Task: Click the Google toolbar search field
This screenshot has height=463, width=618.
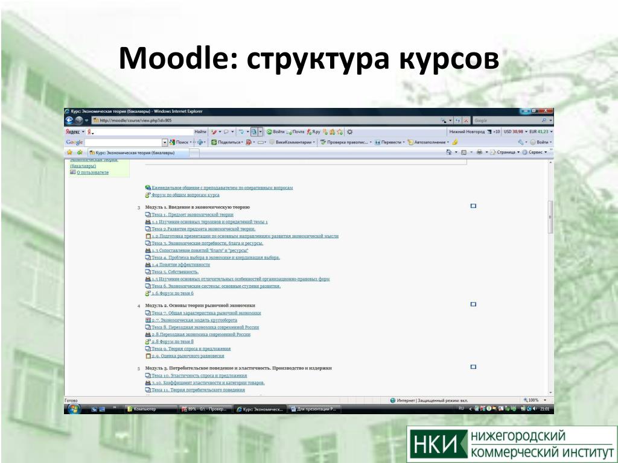Action: point(123,142)
